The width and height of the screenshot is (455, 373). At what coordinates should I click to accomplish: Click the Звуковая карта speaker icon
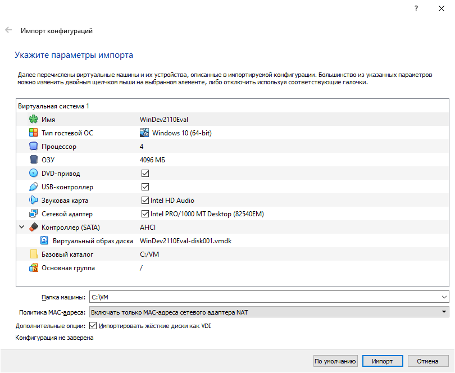(32, 200)
